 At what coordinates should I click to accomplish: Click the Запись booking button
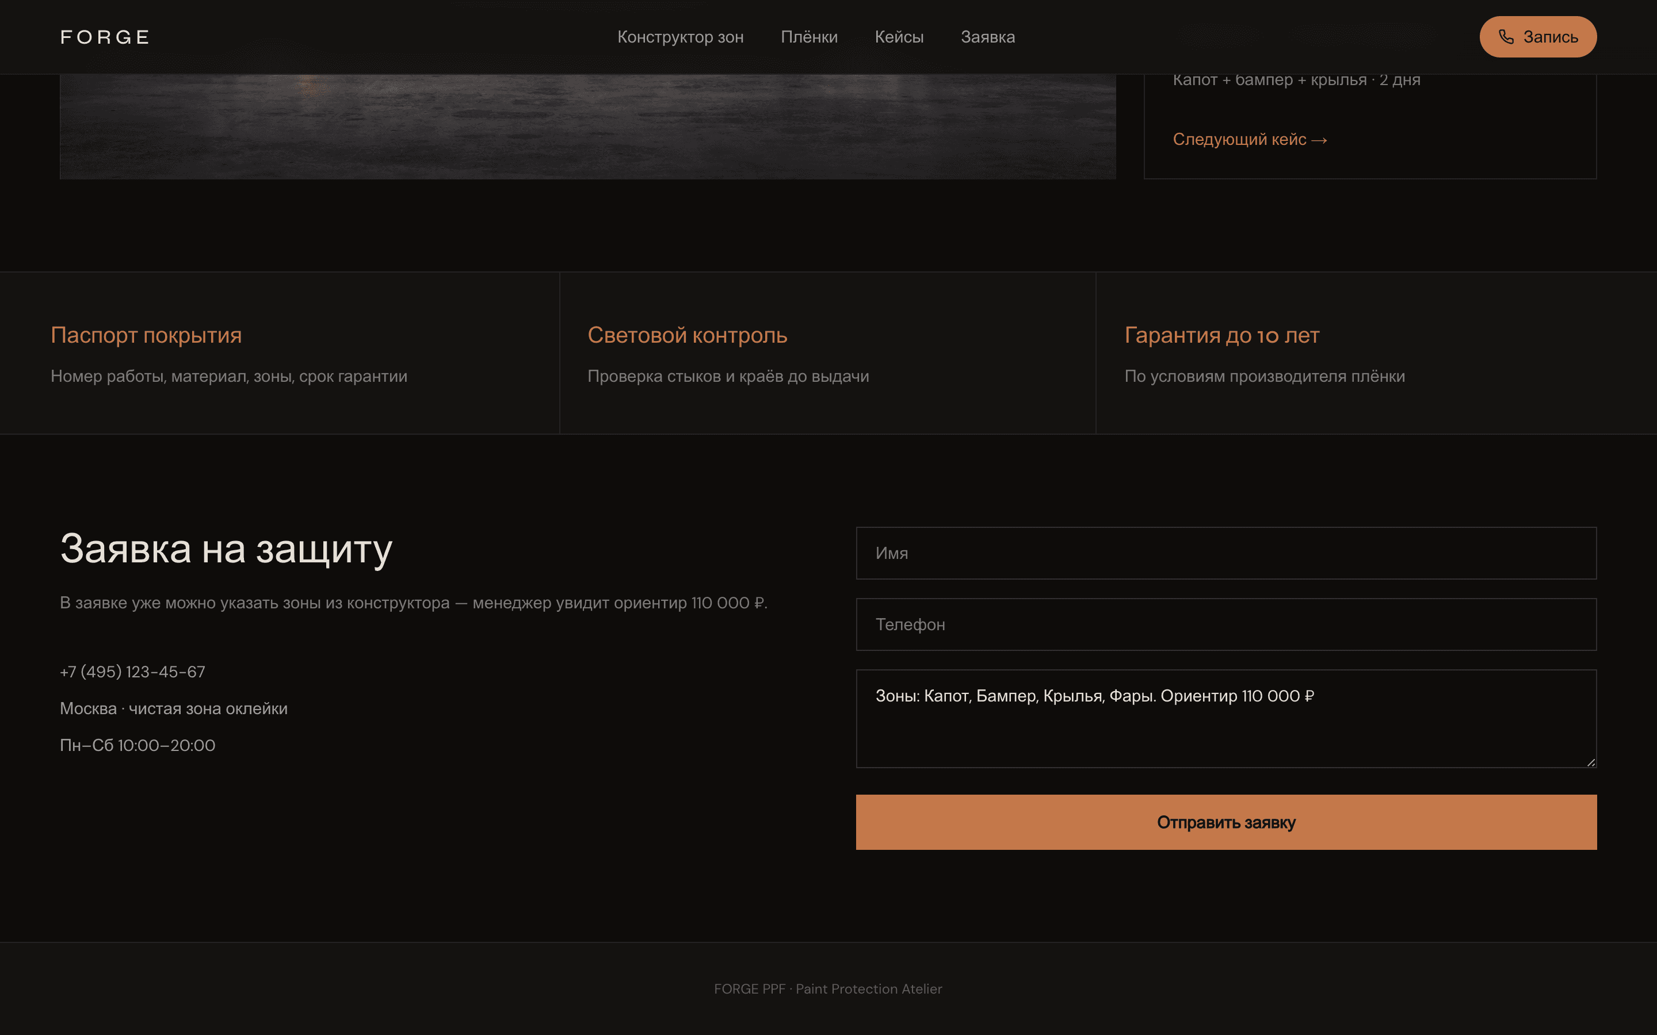coord(1538,37)
